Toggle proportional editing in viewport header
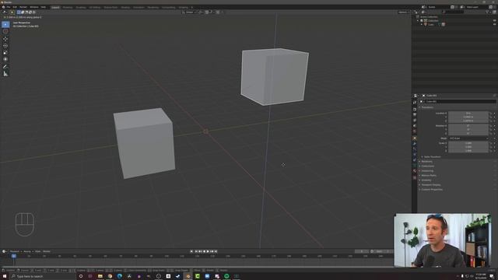Screen dimensions: 498x280 click(x=218, y=12)
